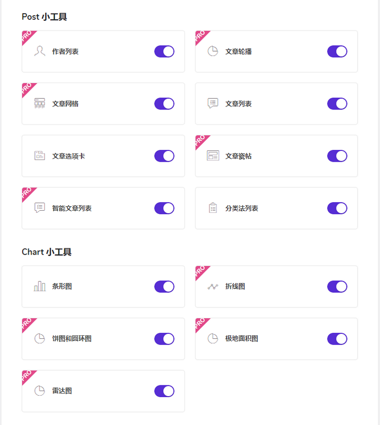Click the 文章选项卡 tabs icon
The image size is (380, 425).
[x=40, y=156]
